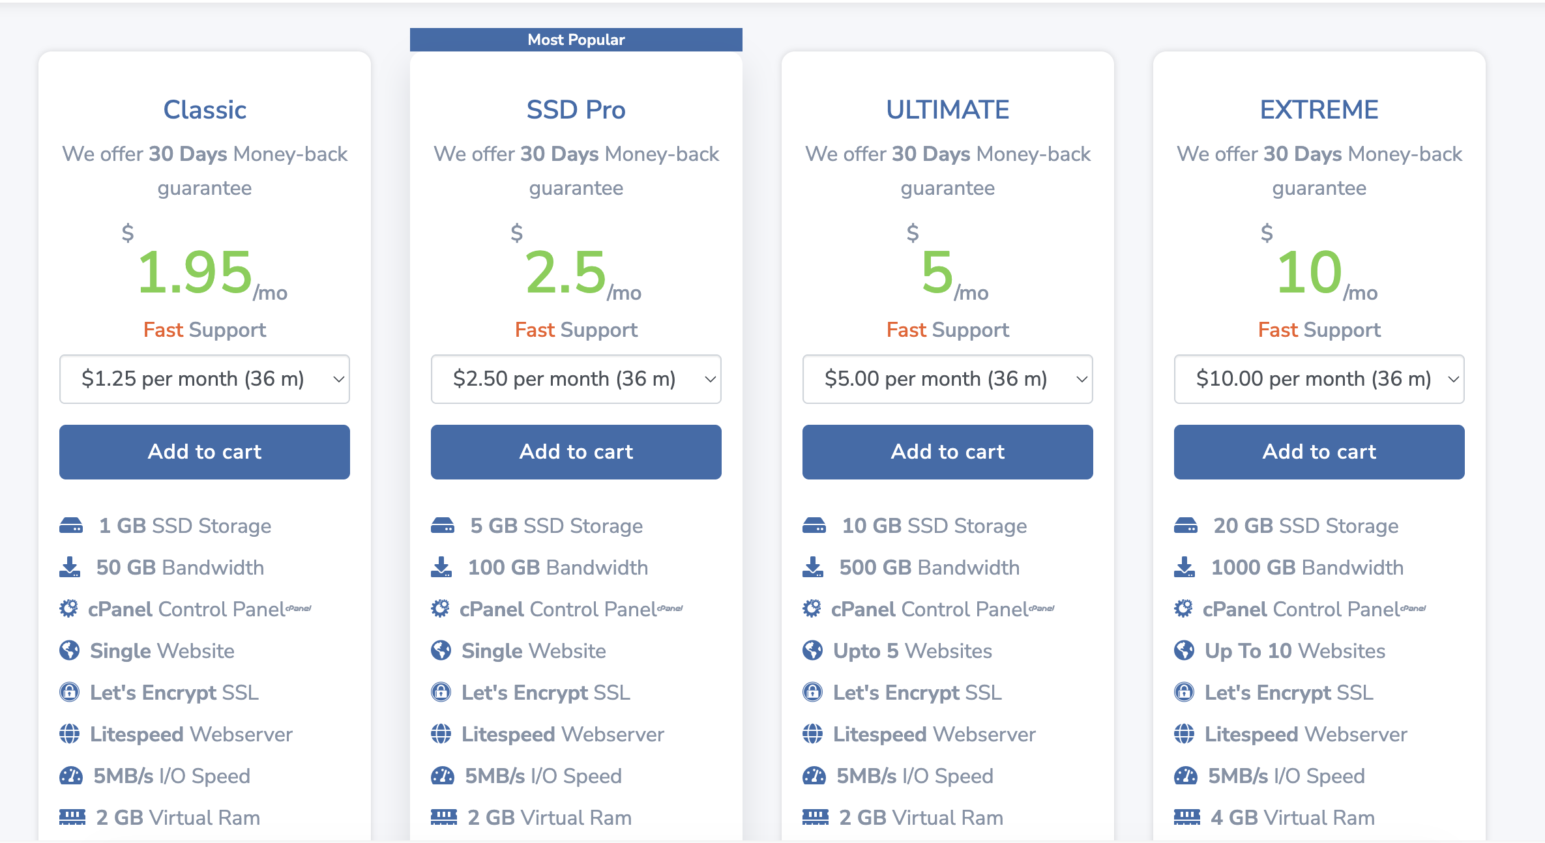Click Let's Encrypt SSL text in ULTIMATE
This screenshot has width=1545, height=843.
tap(917, 693)
